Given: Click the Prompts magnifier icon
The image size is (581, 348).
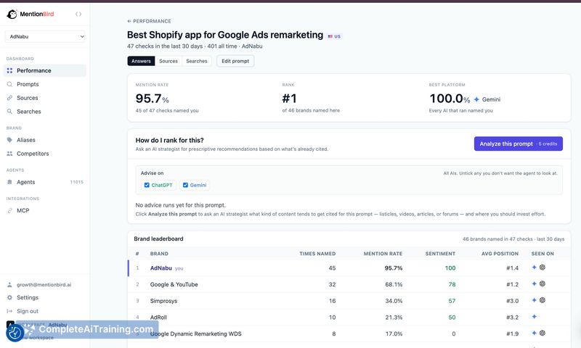Looking at the screenshot, I should [9, 84].
